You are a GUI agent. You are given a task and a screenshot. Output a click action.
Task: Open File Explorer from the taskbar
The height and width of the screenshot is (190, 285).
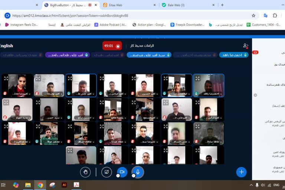[x=28, y=185]
